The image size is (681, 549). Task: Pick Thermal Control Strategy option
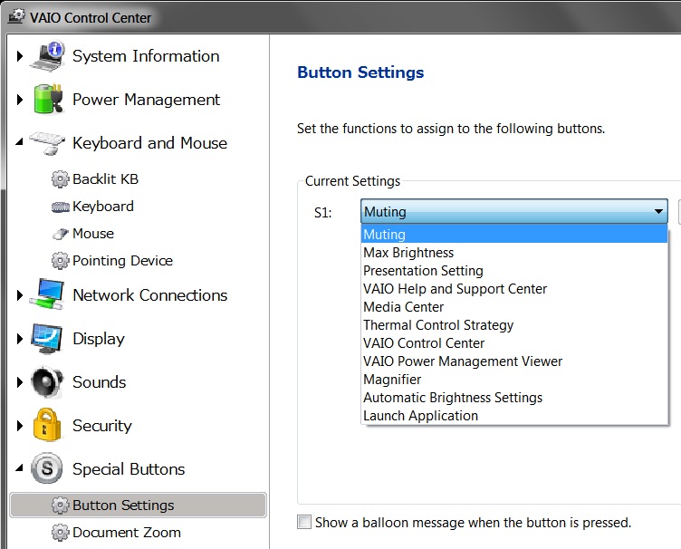click(514, 325)
